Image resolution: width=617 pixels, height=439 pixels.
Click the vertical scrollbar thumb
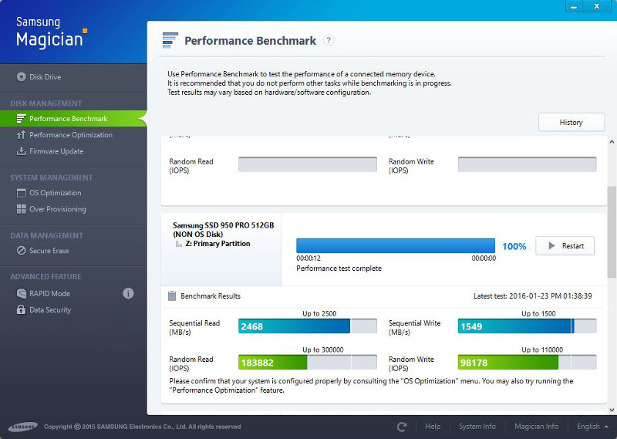612,232
